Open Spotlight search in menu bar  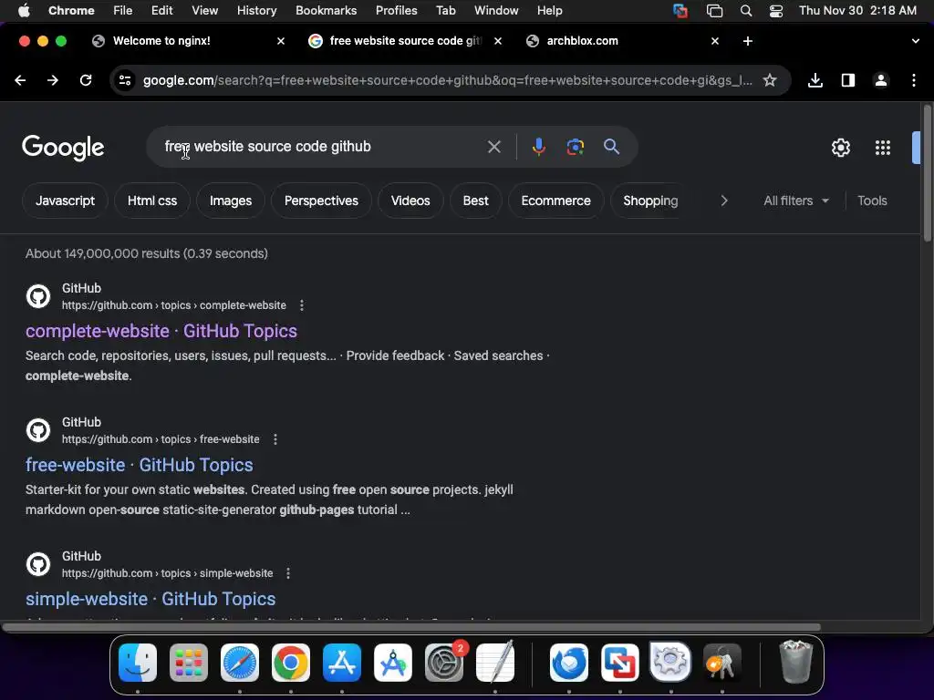746,11
